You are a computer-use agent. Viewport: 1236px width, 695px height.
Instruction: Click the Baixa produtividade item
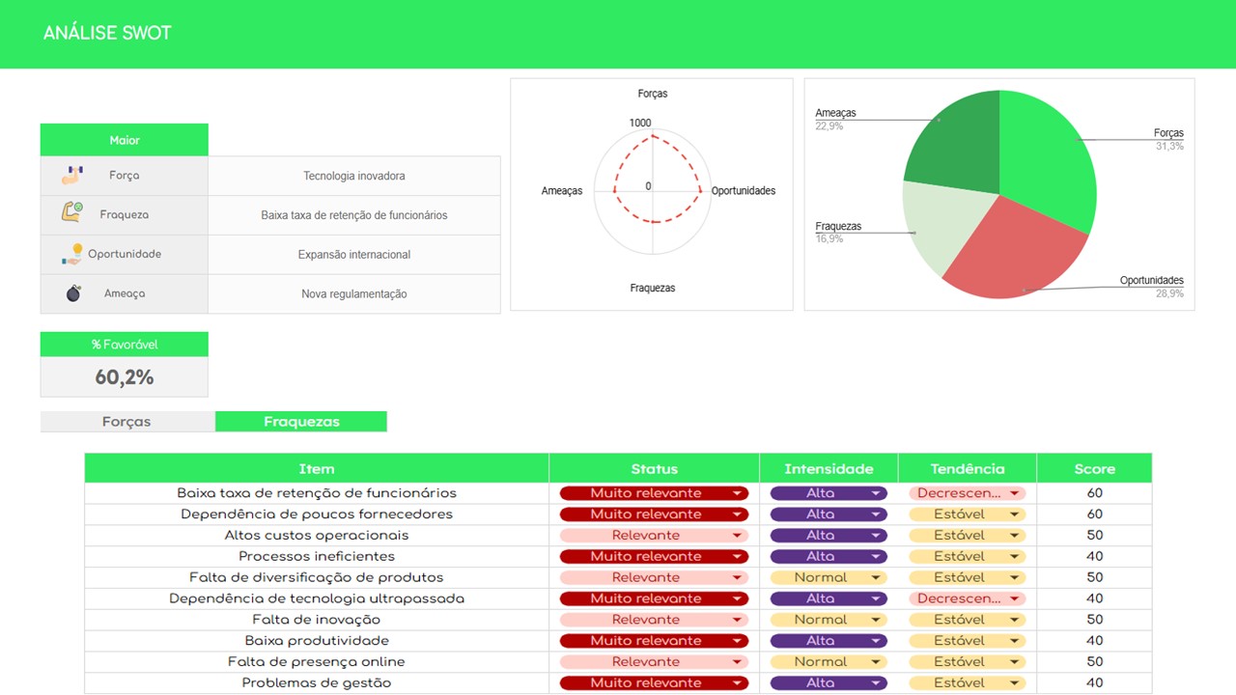pos(317,641)
